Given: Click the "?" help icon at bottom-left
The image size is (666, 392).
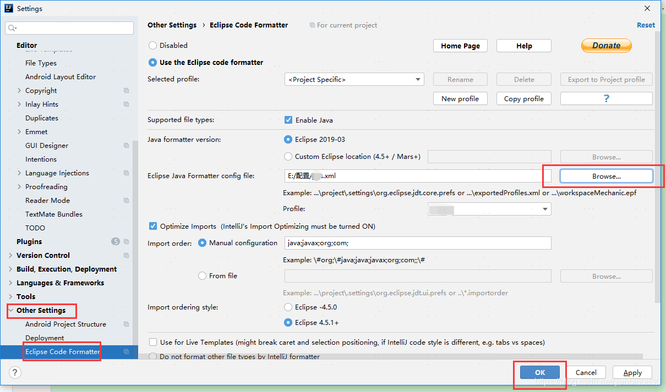Looking at the screenshot, I should click(x=14, y=372).
